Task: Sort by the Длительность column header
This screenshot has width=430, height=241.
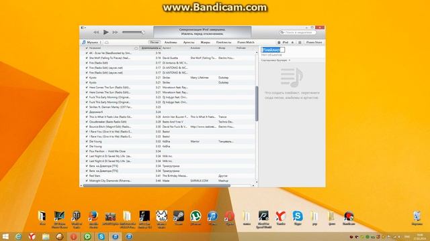Action: pyautogui.click(x=150, y=48)
